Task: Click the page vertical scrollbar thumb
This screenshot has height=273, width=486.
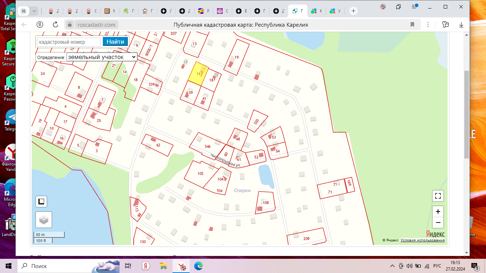Action: coord(466,114)
